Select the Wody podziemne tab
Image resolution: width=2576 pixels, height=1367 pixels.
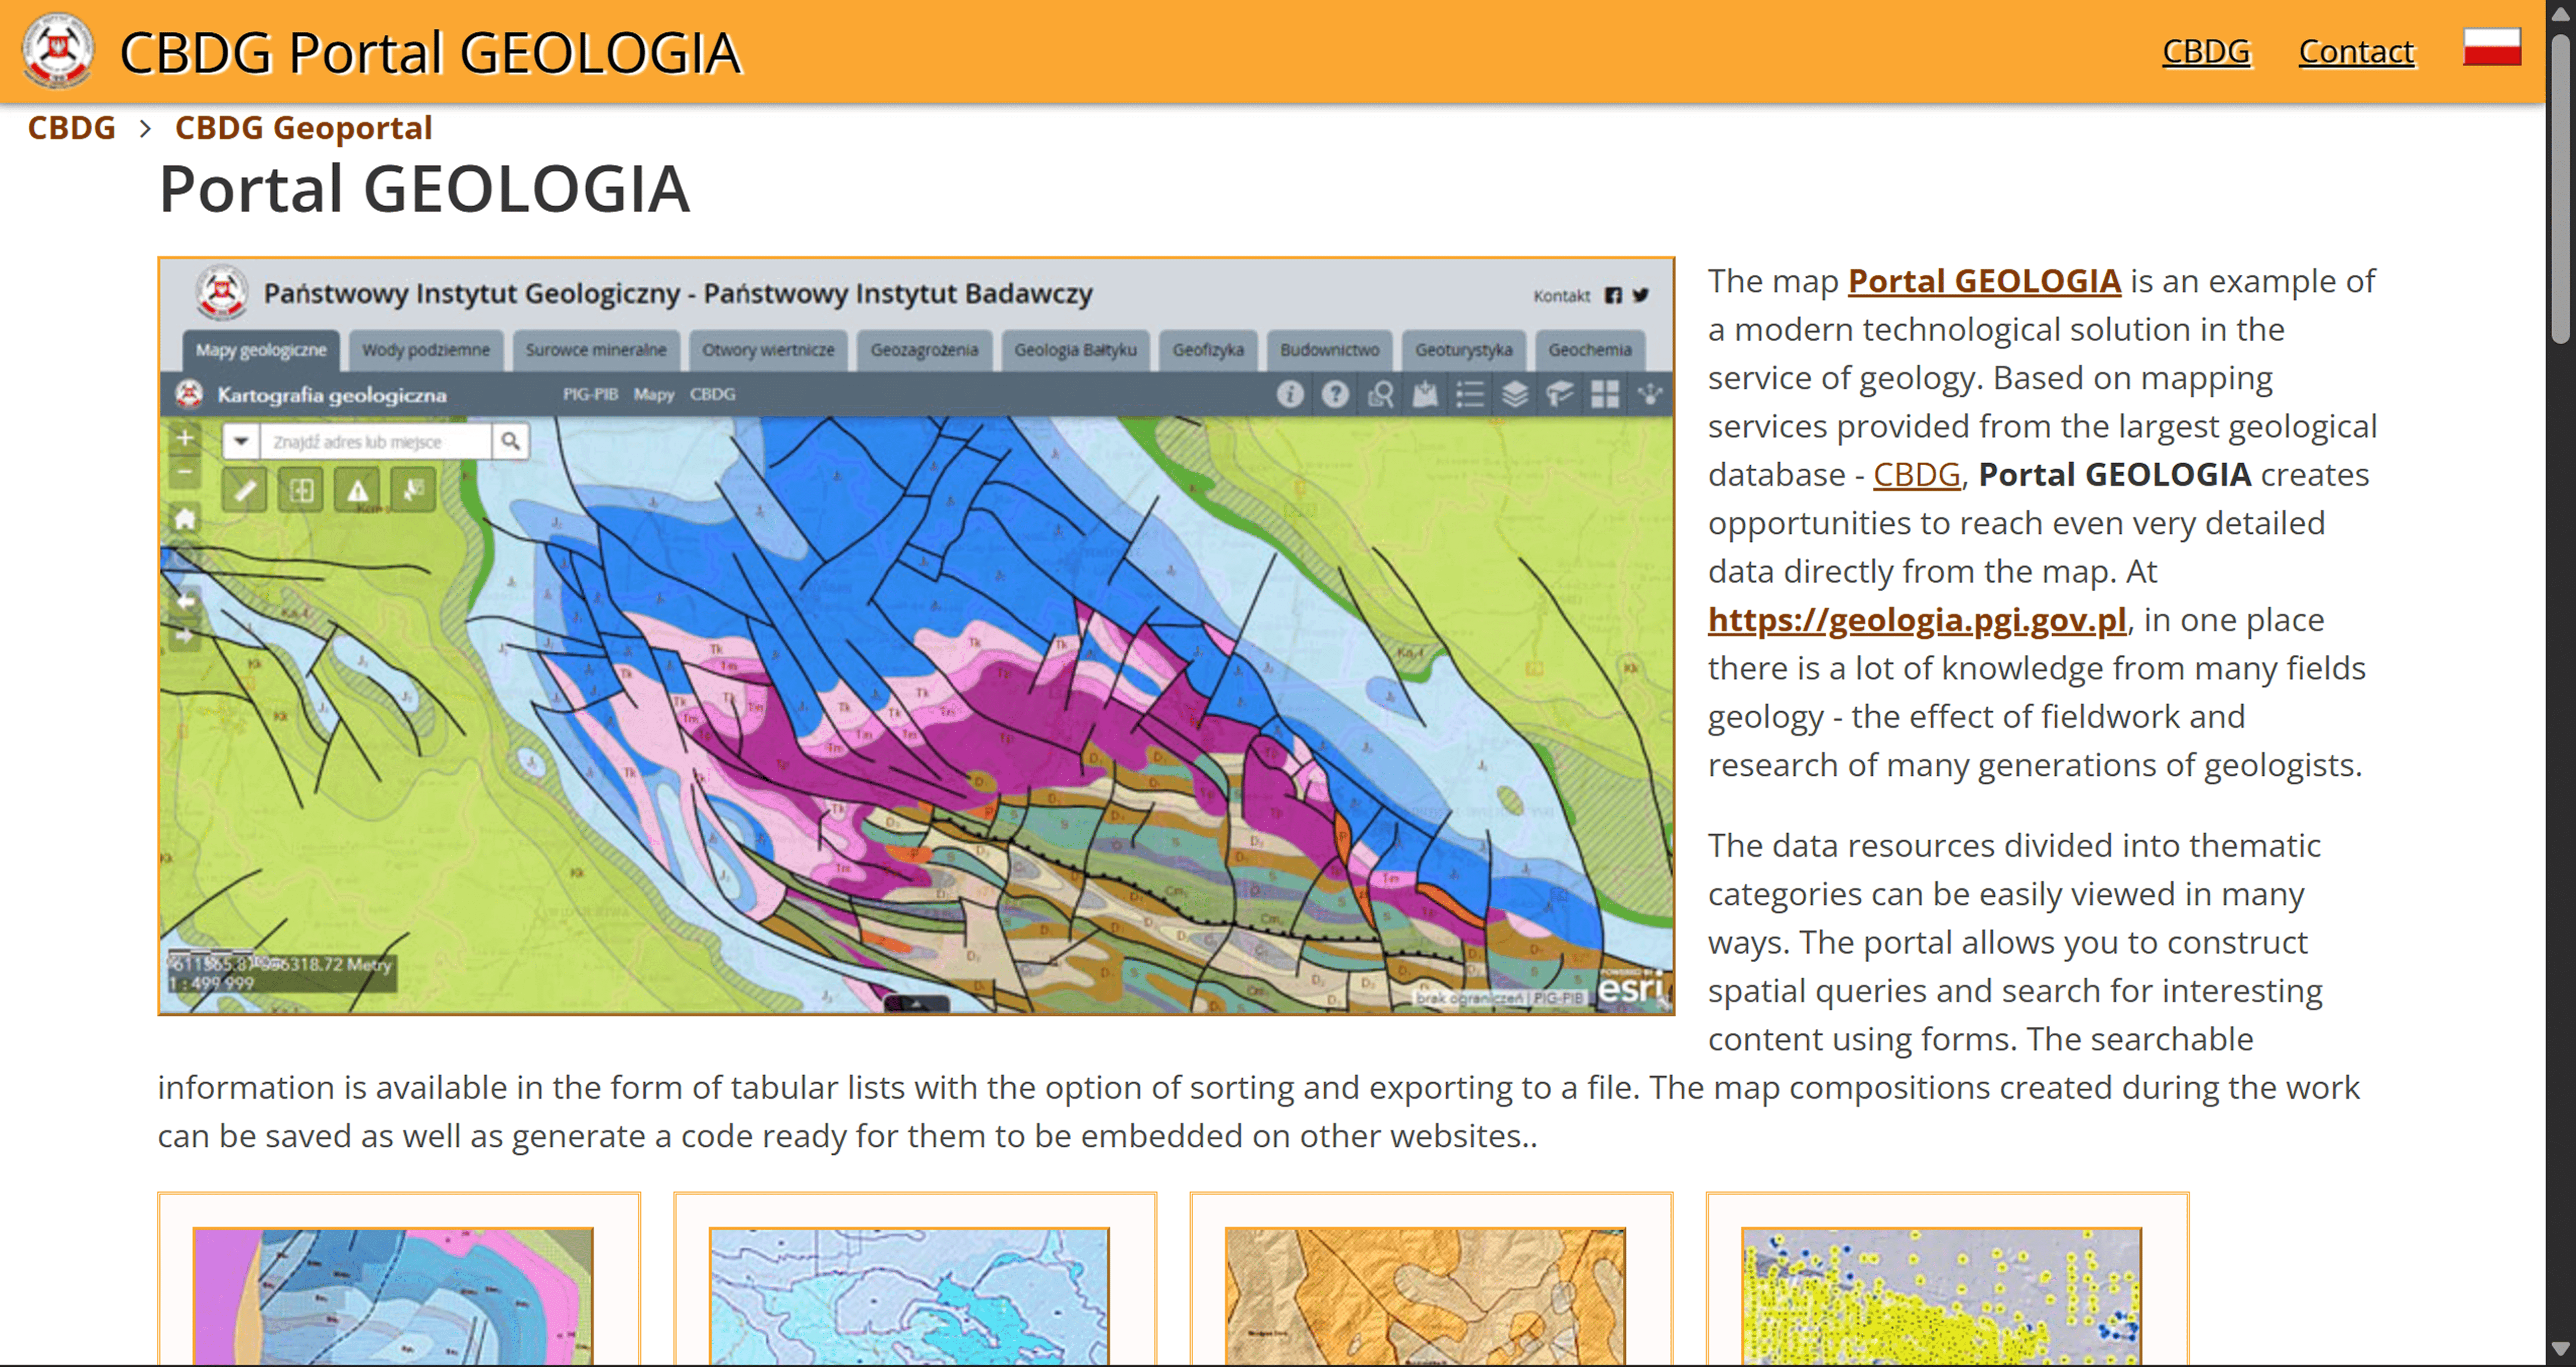coord(426,350)
